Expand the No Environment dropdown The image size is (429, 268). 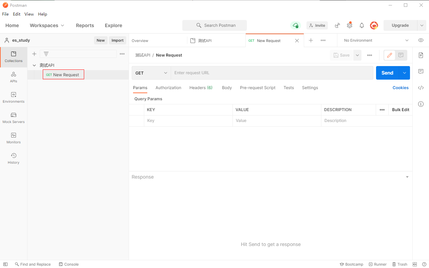[x=375, y=40]
